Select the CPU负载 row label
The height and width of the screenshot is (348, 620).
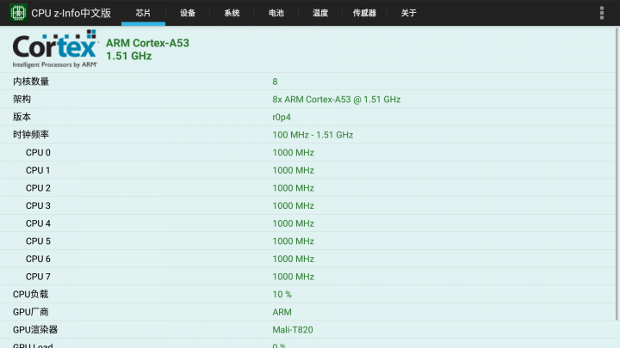coord(30,295)
